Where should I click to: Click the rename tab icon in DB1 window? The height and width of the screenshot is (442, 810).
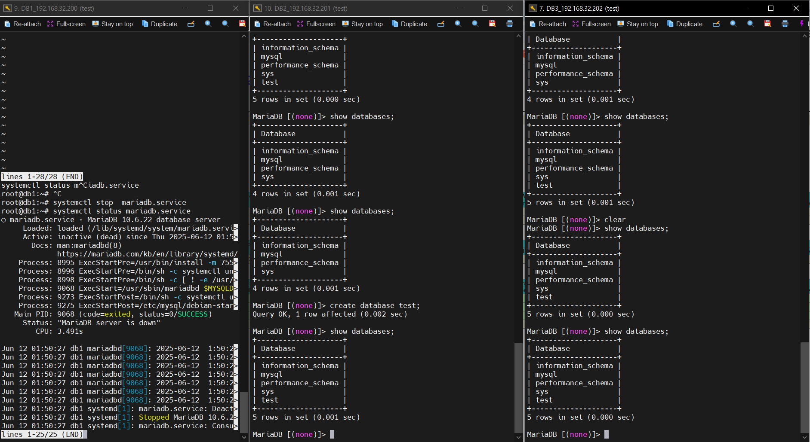tap(191, 24)
